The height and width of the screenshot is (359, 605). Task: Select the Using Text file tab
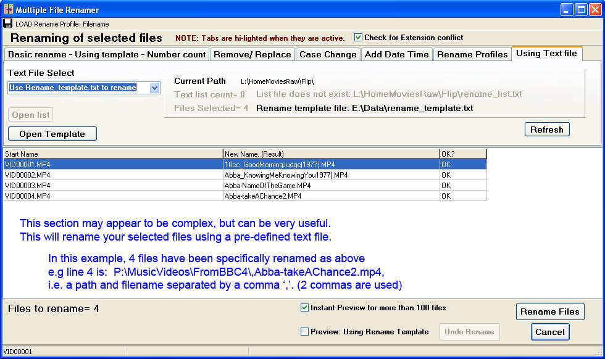click(547, 54)
